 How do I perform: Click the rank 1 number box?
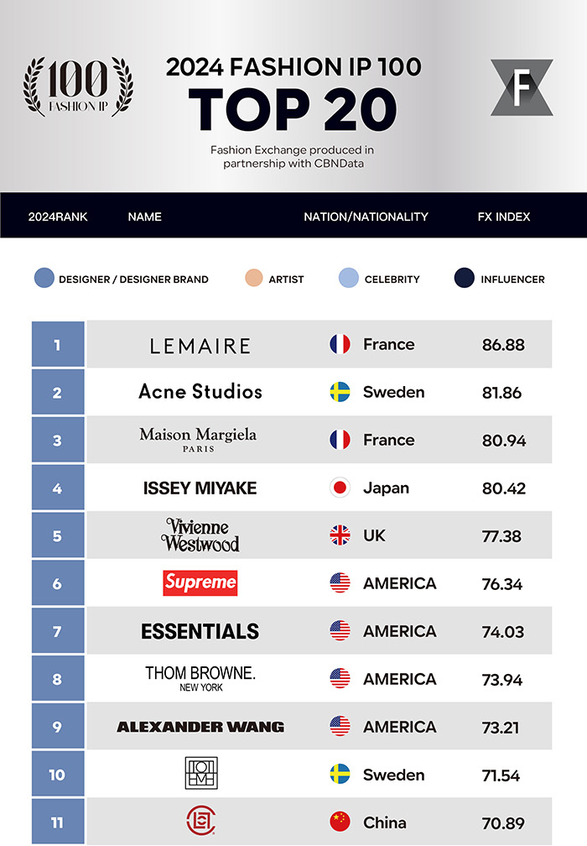pos(58,344)
